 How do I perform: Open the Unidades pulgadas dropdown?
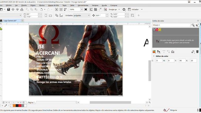pos(82,15)
